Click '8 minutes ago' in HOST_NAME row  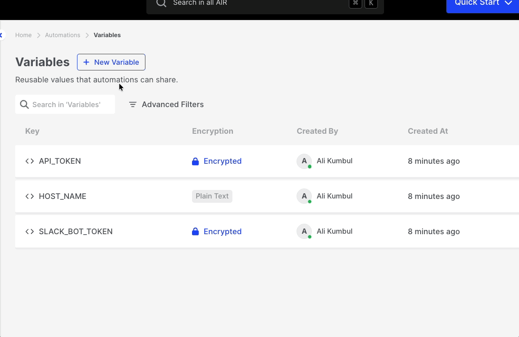pos(433,196)
